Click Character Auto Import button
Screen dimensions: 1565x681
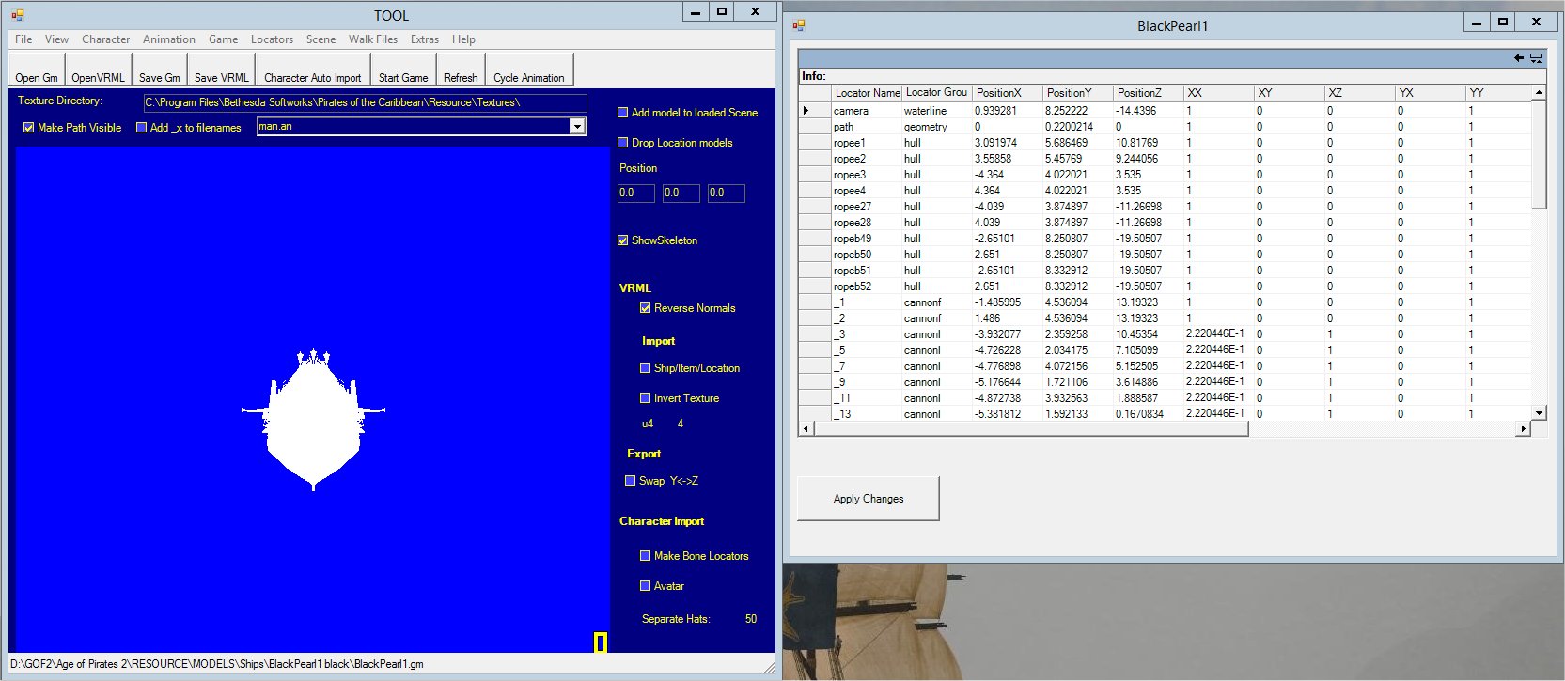click(312, 71)
